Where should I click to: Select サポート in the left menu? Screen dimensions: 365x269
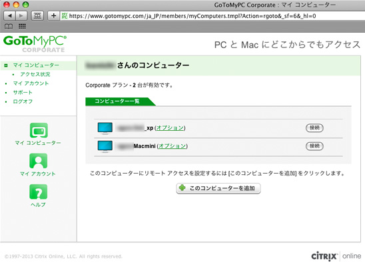[23, 92]
